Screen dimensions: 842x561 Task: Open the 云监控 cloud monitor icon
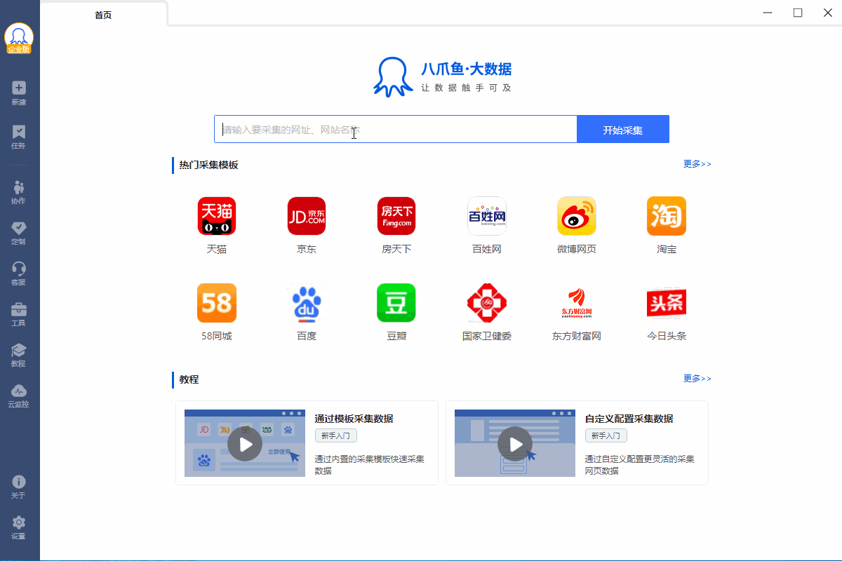[19, 391]
